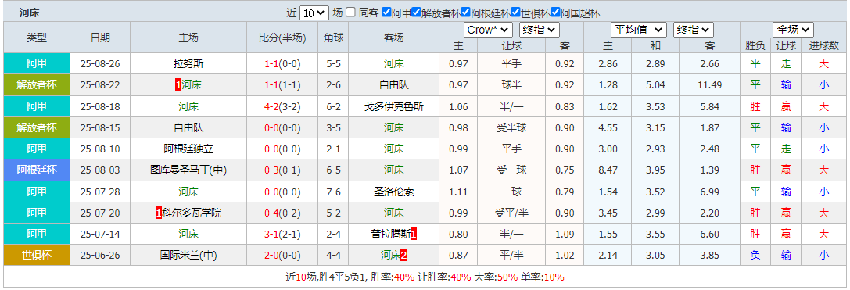Click the 拉努斯 home team link
Viewport: 850px width, 290px height.
[x=188, y=63]
